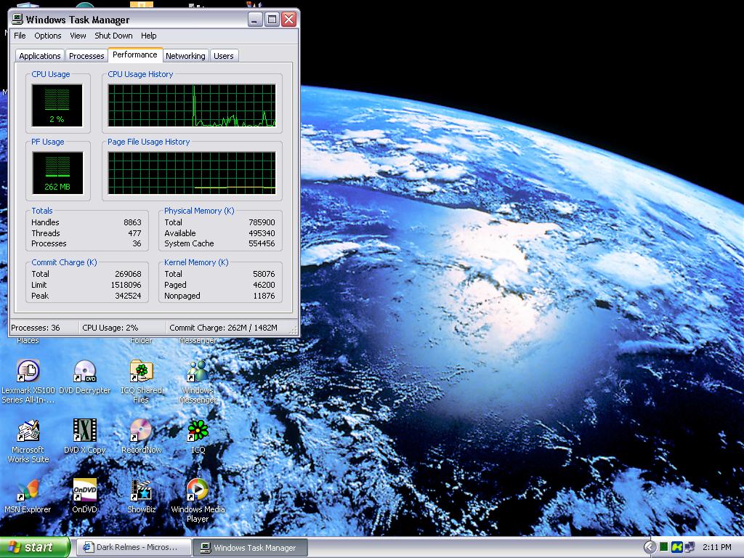The height and width of the screenshot is (558, 744).
Task: Open the Options menu
Action: pyautogui.click(x=47, y=36)
